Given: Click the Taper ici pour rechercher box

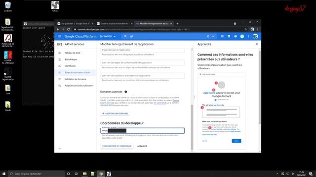Looking at the screenshot, I should coord(36,174).
